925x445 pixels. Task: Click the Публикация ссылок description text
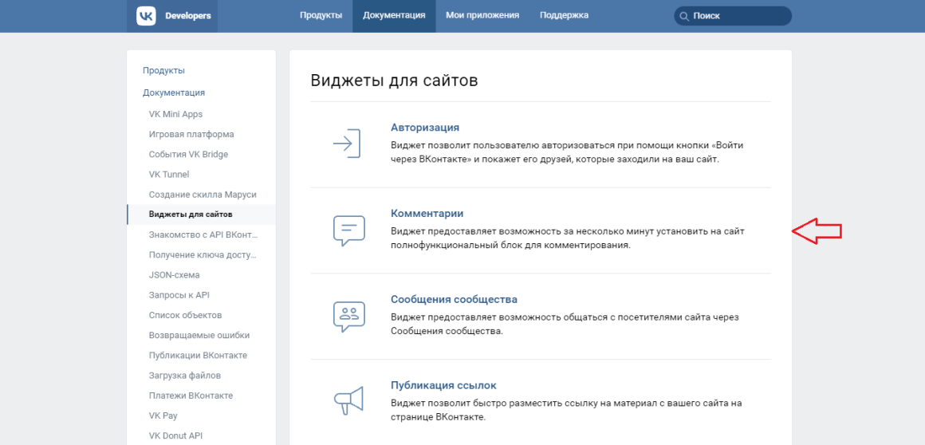[x=565, y=411]
